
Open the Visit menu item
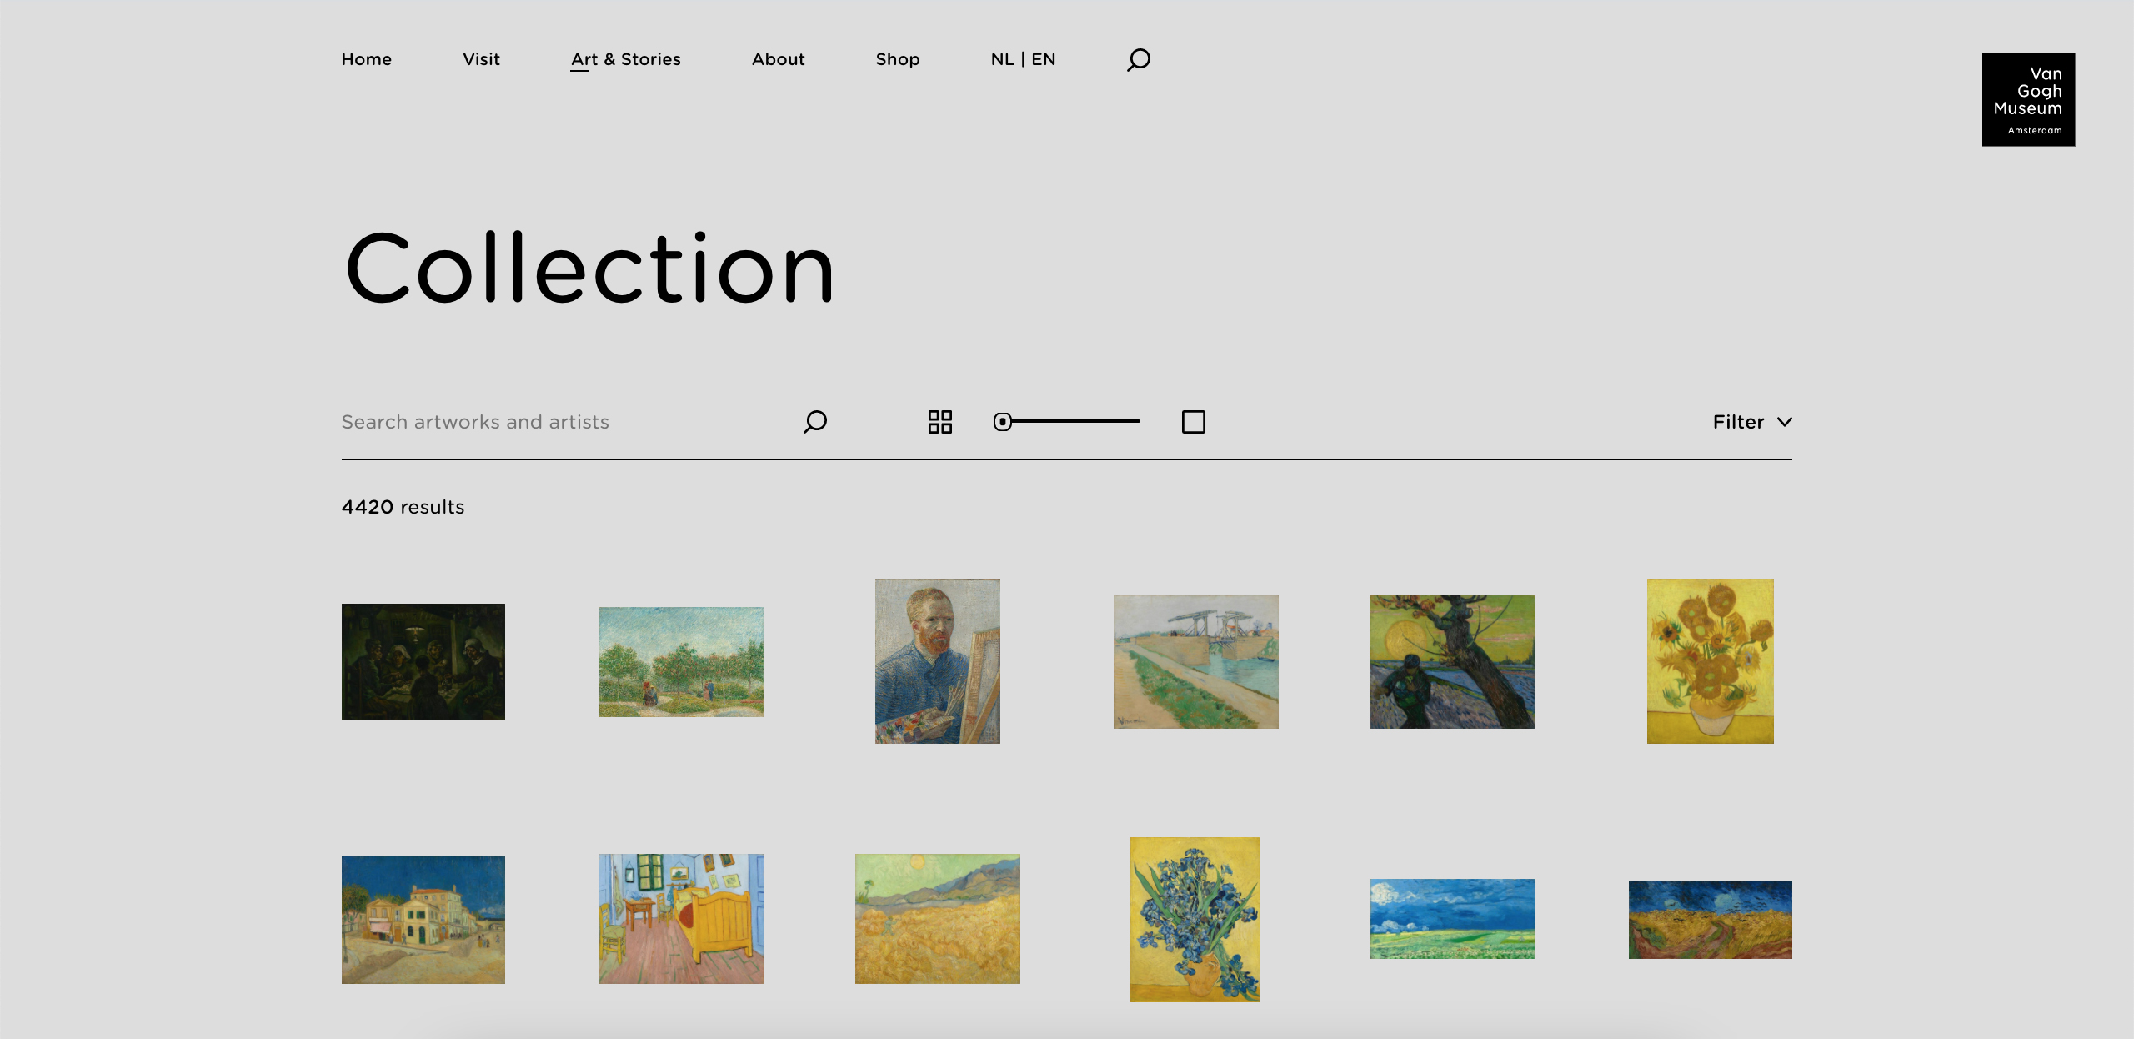pos(481,59)
